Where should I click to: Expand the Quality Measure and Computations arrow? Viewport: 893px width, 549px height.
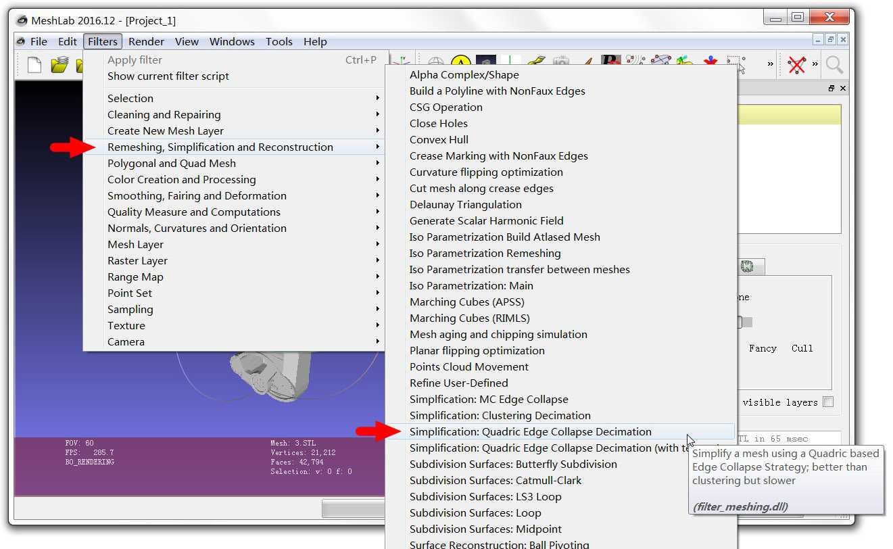[378, 212]
